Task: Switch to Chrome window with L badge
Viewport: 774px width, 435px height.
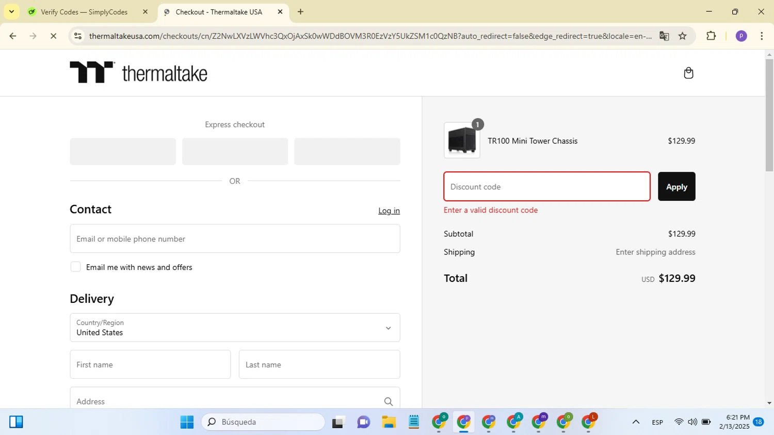Action: click(589, 422)
